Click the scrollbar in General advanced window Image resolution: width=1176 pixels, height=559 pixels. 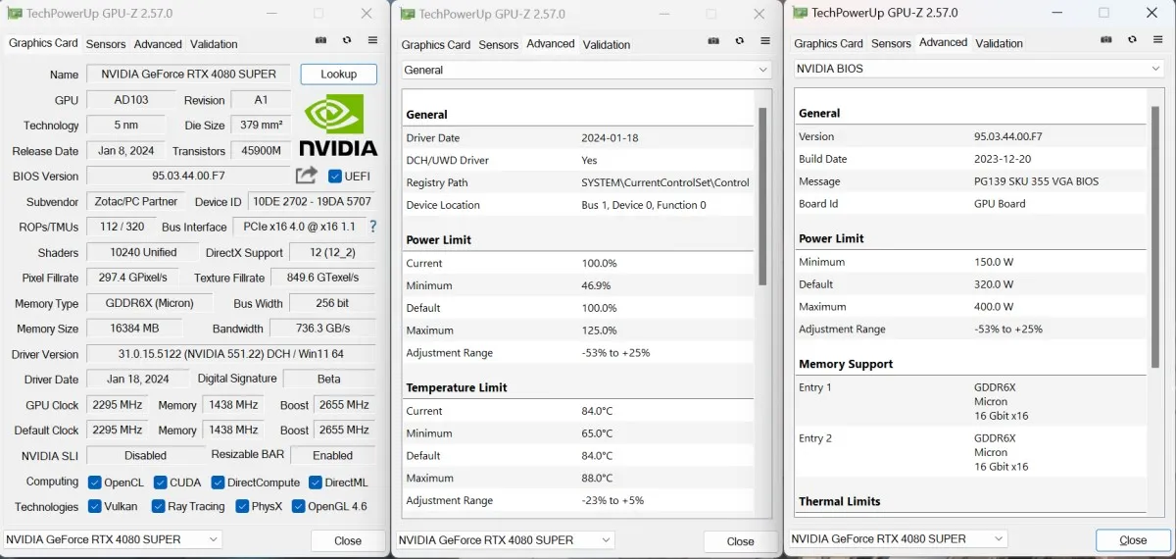762,196
